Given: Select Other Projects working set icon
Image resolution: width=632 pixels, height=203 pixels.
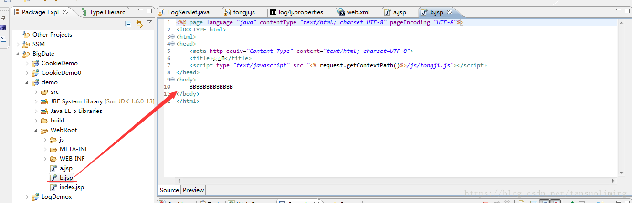Looking at the screenshot, I should tap(26, 34).
